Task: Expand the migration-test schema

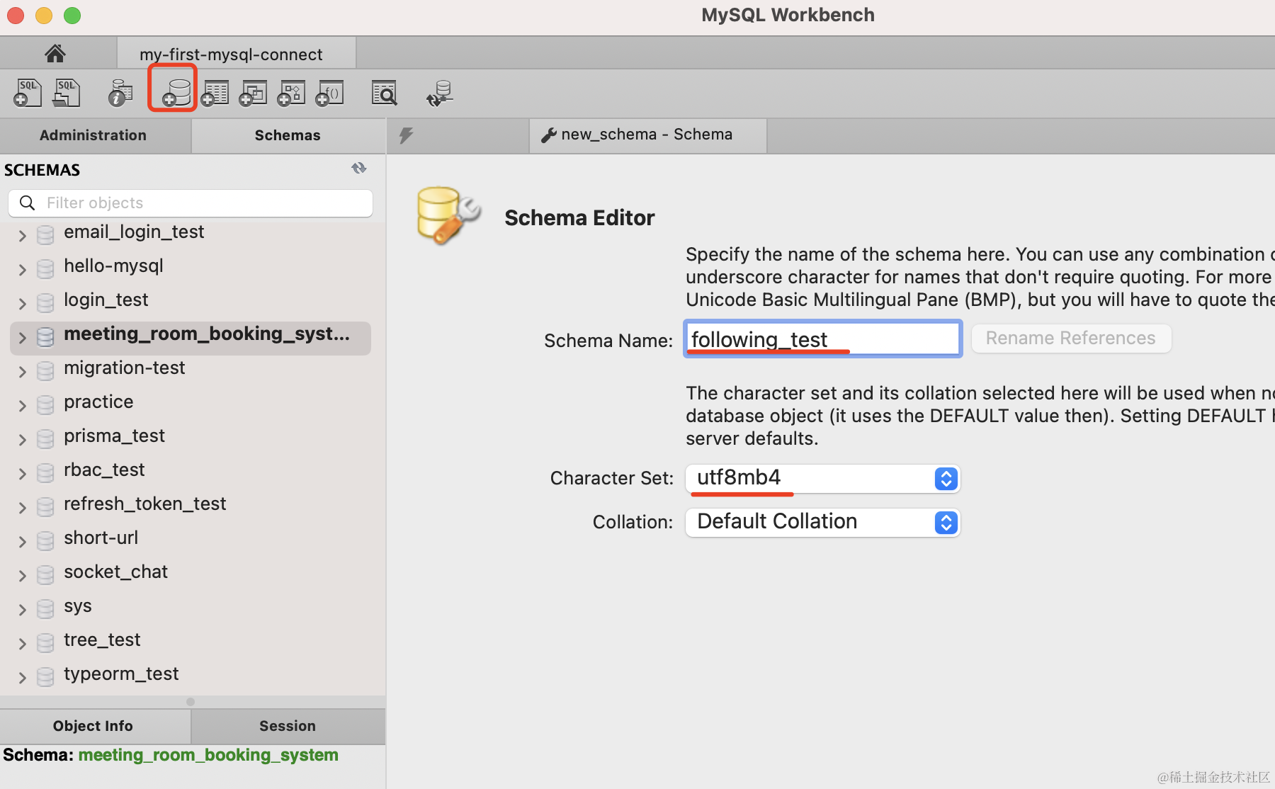Action: click(22, 371)
